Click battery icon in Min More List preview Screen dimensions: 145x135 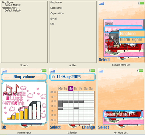coord(140,71)
